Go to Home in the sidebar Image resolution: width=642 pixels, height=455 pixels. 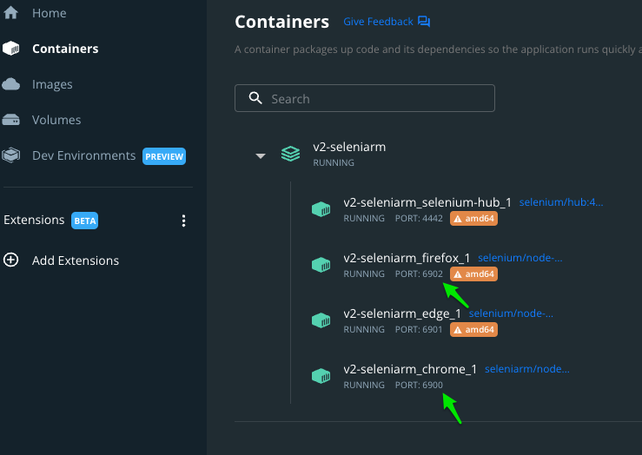point(50,13)
